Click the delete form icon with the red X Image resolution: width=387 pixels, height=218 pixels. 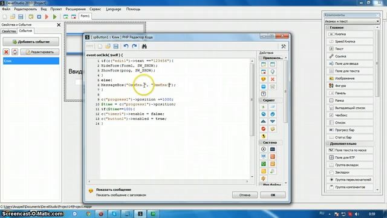[x=74, y=16]
